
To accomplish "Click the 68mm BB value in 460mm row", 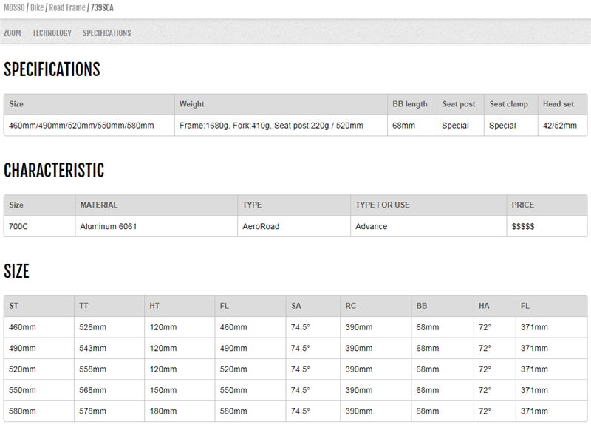I will tap(443, 327).
